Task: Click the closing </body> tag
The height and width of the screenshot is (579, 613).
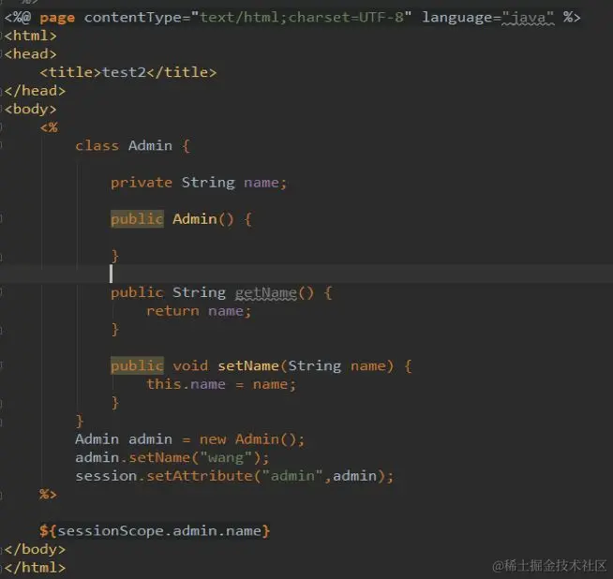Action: coord(35,549)
